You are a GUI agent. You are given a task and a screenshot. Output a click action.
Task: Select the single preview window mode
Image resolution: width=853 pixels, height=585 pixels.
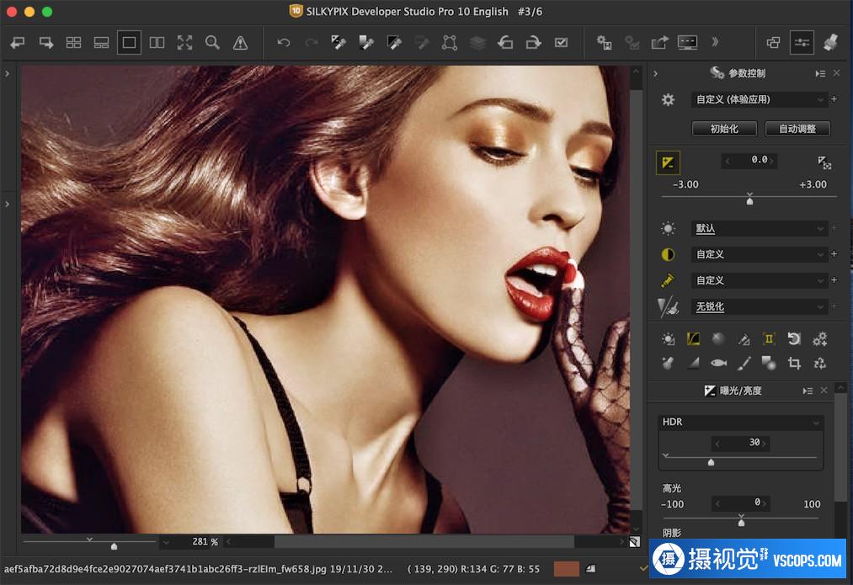coord(129,42)
